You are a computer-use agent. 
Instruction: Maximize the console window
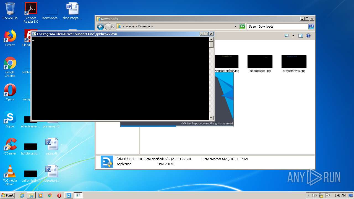(206, 34)
